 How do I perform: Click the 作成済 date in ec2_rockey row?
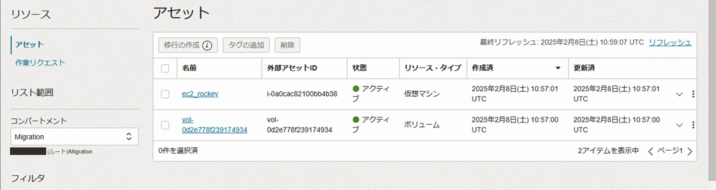pyautogui.click(x=514, y=94)
